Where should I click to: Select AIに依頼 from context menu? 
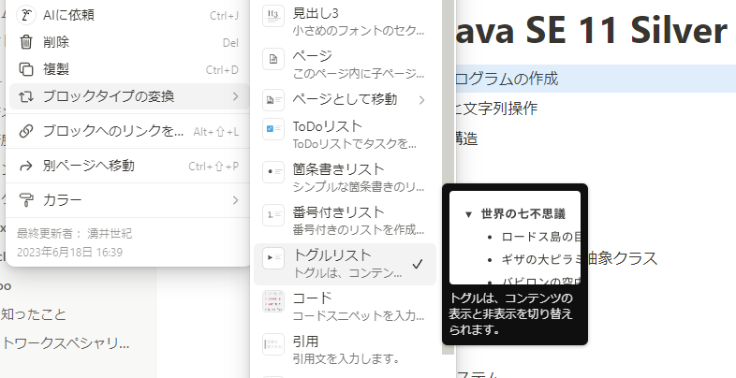pyautogui.click(x=129, y=15)
